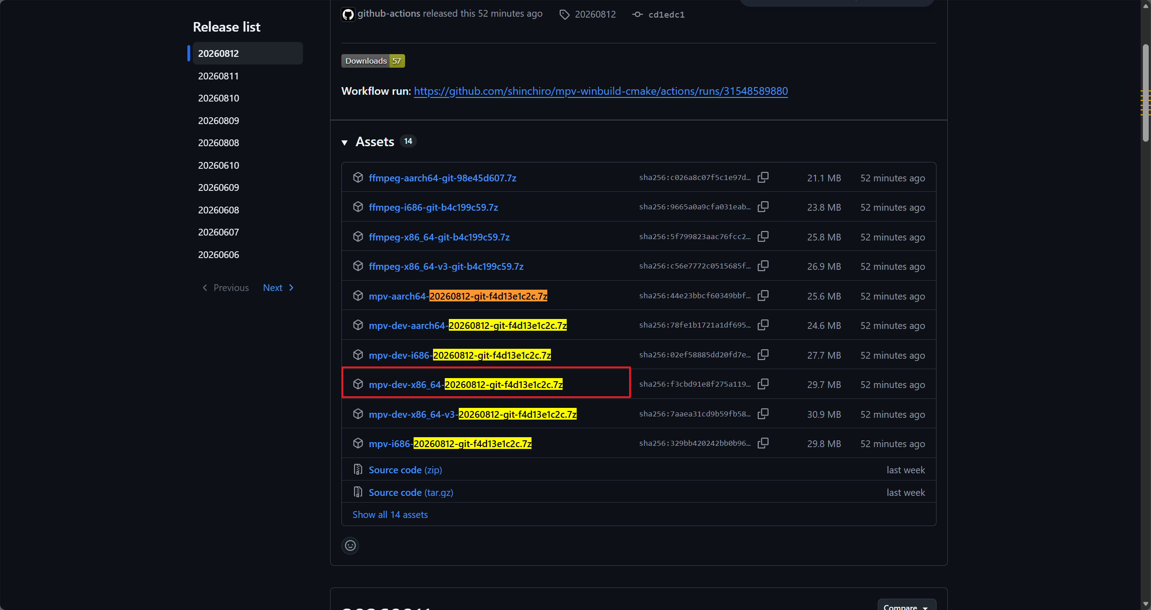Viewport: 1151px width, 610px height.
Task: Click package icon of mpv-i686 asset
Action: (358, 443)
